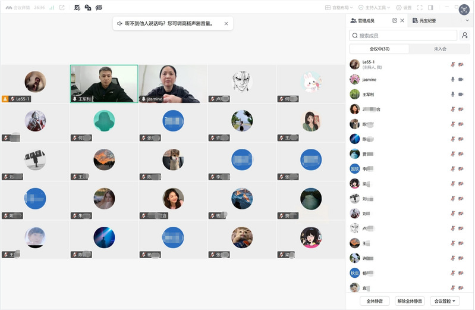Focus the 搜索成员 search field
Image resolution: width=475 pixels, height=310 pixels.
(403, 36)
